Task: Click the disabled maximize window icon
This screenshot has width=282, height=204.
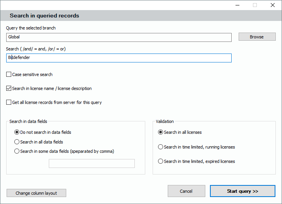Action: 255,5
